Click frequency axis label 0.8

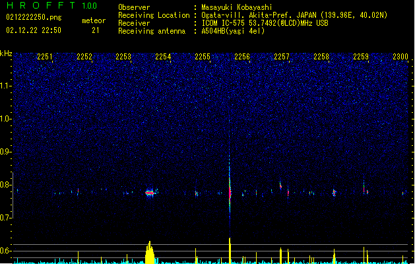tap(5, 185)
